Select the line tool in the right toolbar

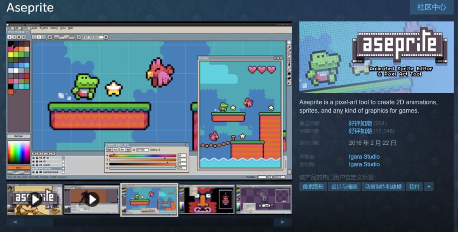pos(289,69)
